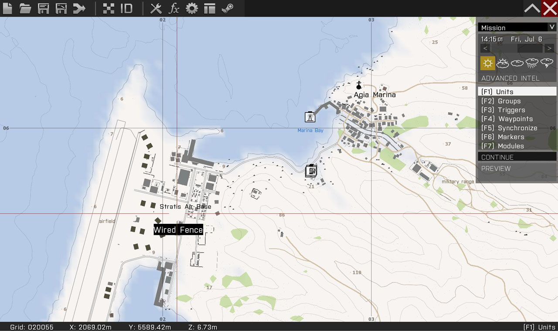Click the Y coordinate 5589.42m readout
The image size is (558, 331).
click(150, 327)
